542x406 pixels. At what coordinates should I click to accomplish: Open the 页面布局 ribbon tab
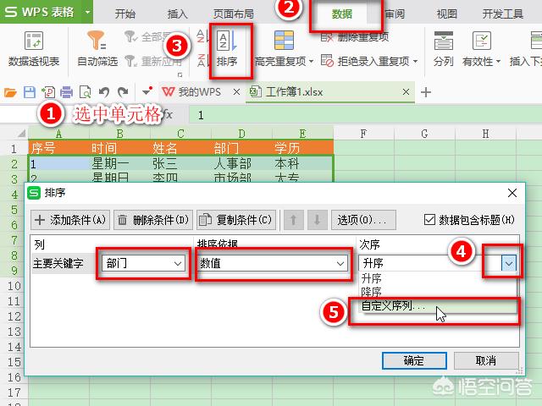[234, 14]
